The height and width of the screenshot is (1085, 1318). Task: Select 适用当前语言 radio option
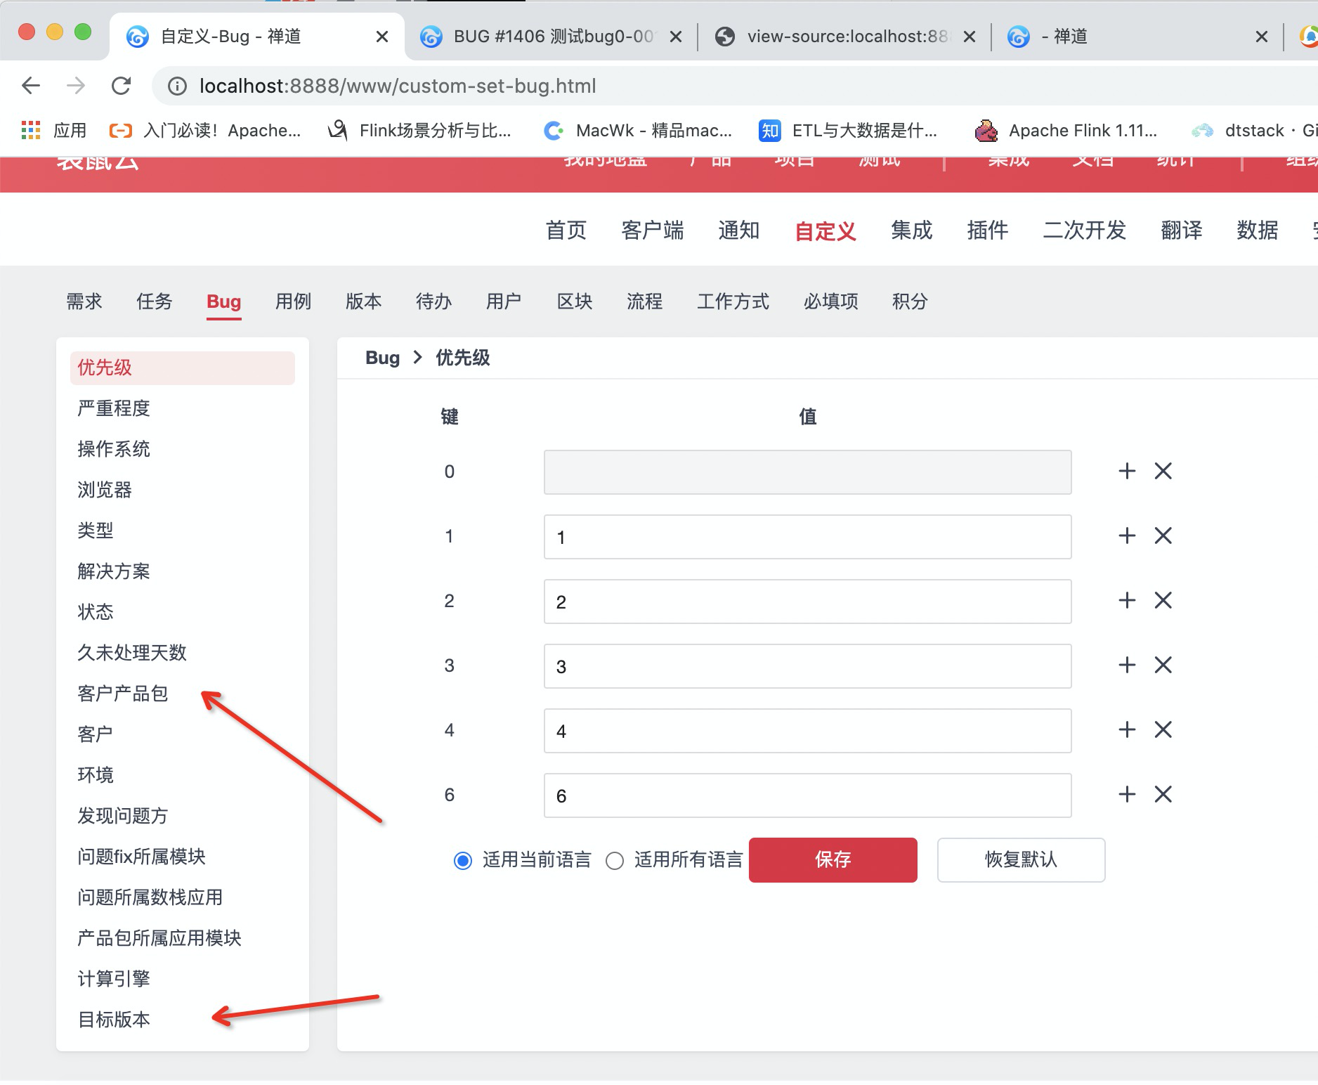tap(463, 860)
